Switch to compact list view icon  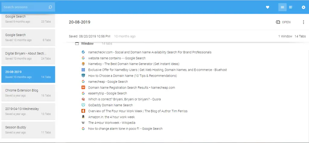click(x=282, y=7)
